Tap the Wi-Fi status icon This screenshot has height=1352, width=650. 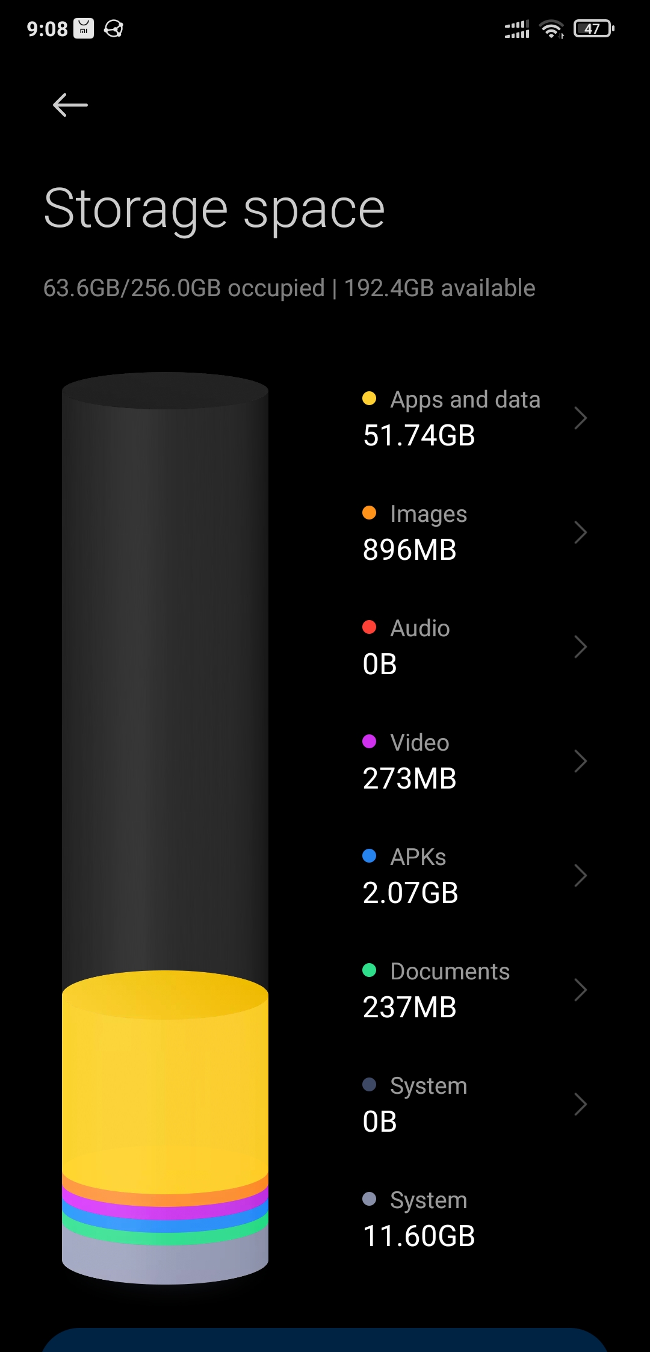pyautogui.click(x=551, y=29)
